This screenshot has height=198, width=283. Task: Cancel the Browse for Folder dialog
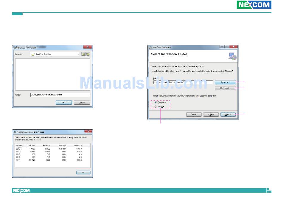82,103
